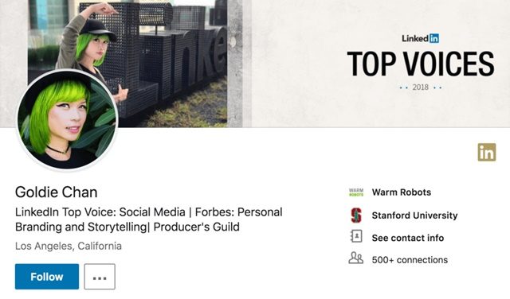
Task: Click the TOP VOICES banner heading
Action: [421, 64]
